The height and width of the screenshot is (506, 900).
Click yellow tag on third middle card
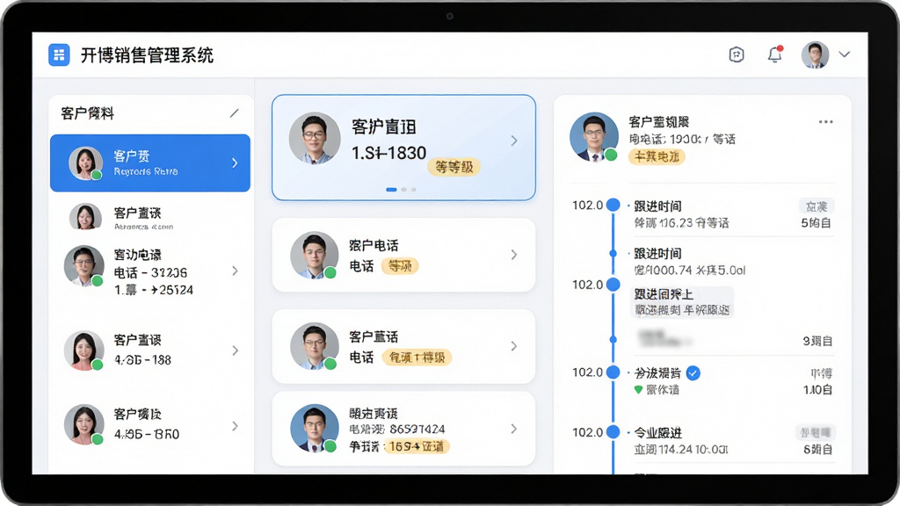417,358
